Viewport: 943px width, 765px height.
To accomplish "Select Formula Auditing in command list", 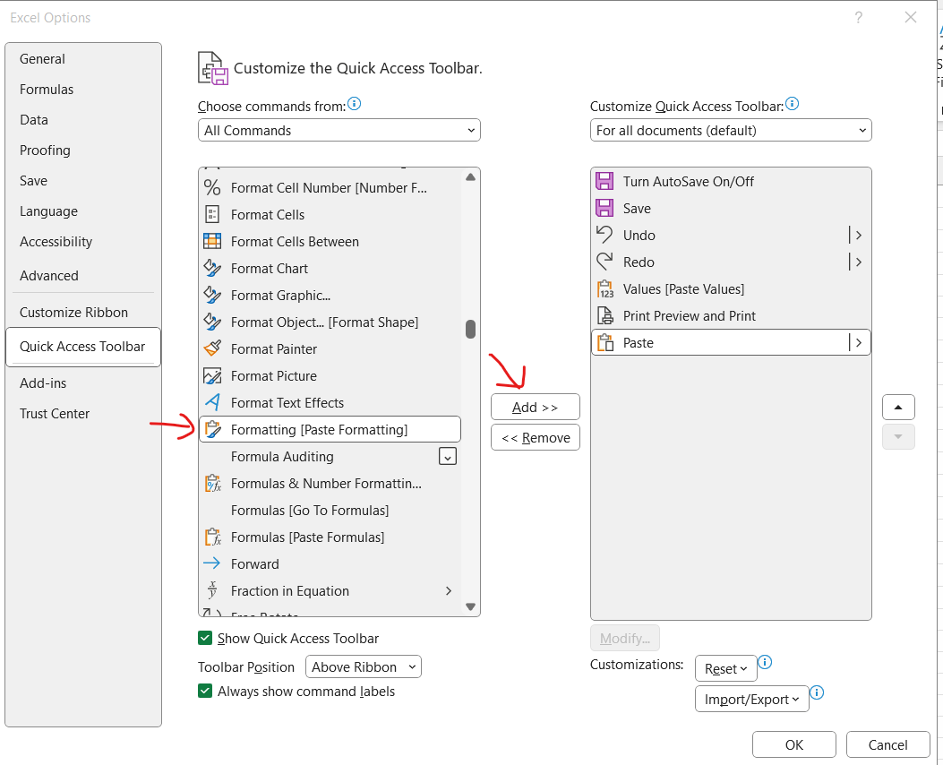I will coord(330,457).
